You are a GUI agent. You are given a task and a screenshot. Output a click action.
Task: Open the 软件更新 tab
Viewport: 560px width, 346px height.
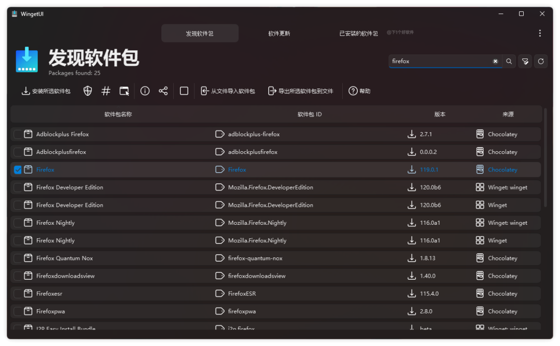coord(279,33)
